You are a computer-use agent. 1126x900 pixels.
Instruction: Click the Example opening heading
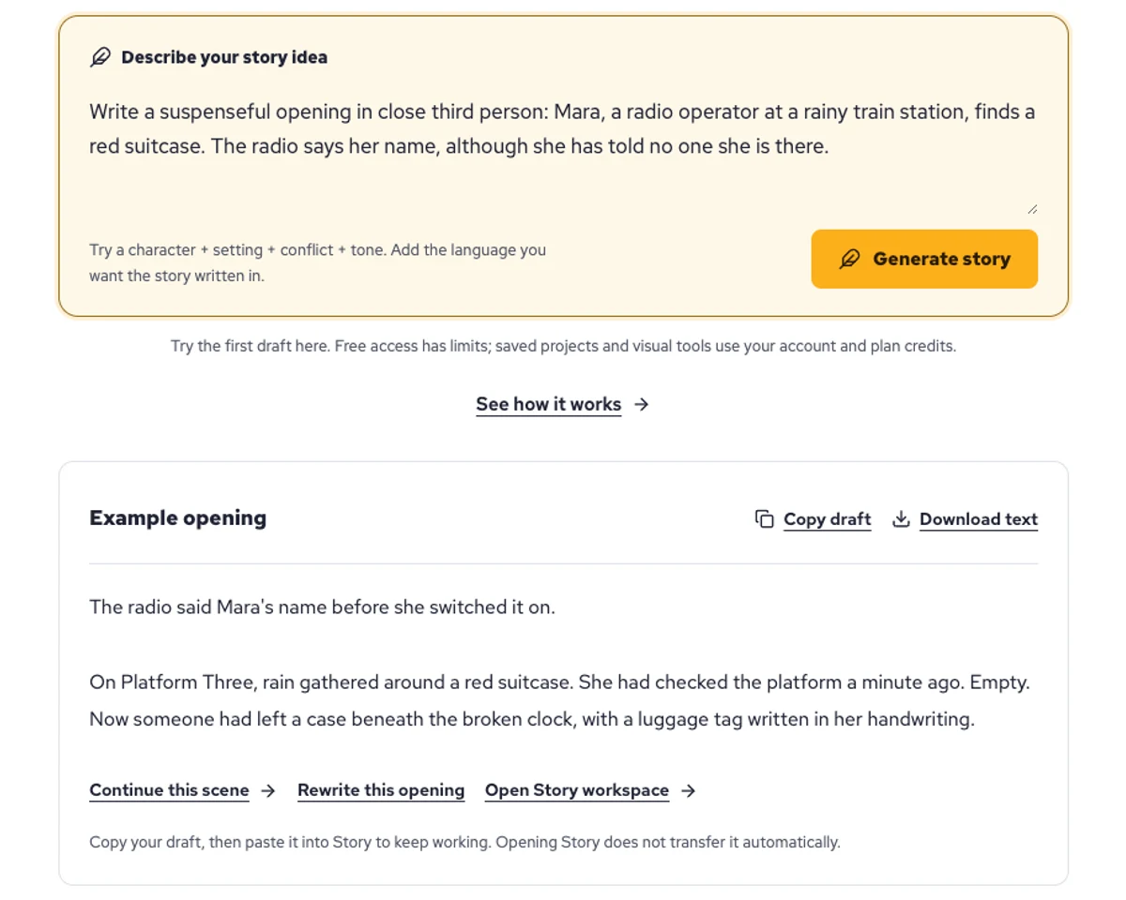[x=178, y=517]
